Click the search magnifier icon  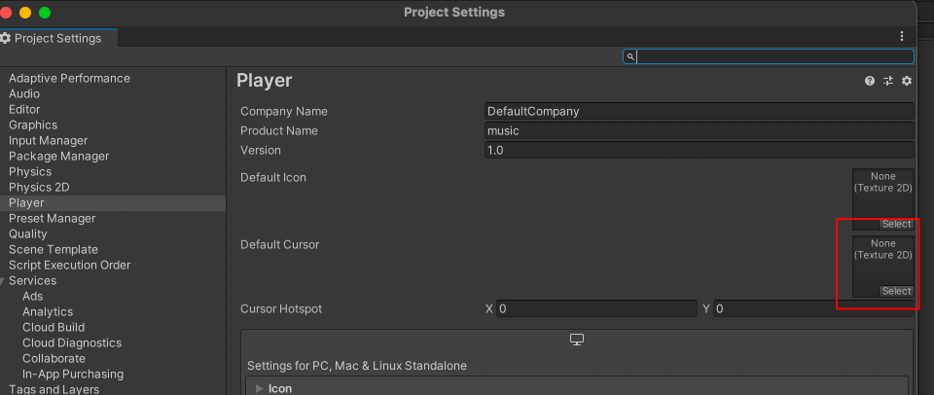(x=630, y=56)
